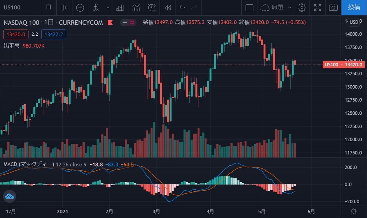Open time axis settings gear

point(354,211)
